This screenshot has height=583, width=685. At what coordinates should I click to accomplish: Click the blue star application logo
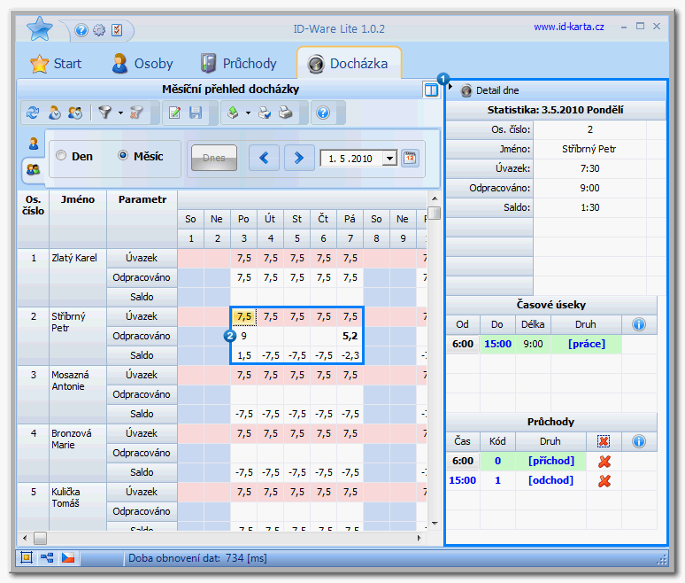39,28
